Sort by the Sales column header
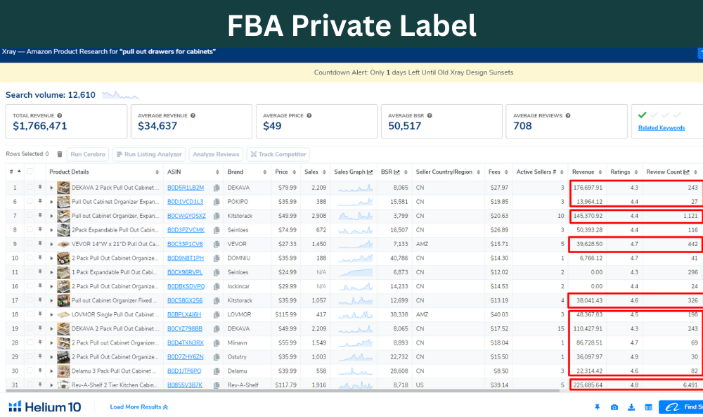The height and width of the screenshot is (417, 703). [323, 172]
